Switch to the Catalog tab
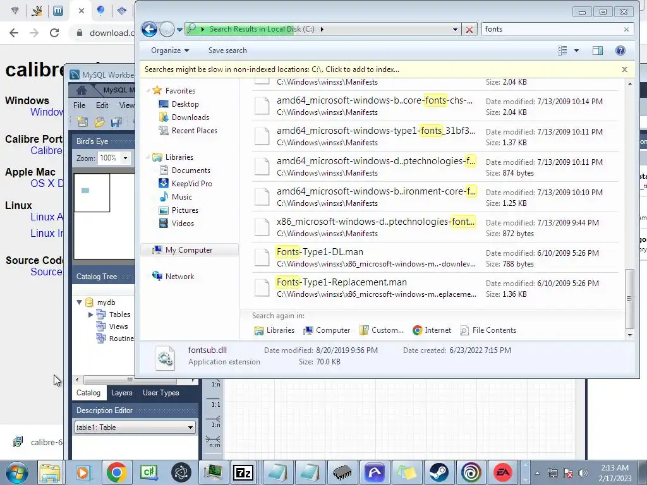The height and width of the screenshot is (485, 647). point(88,393)
